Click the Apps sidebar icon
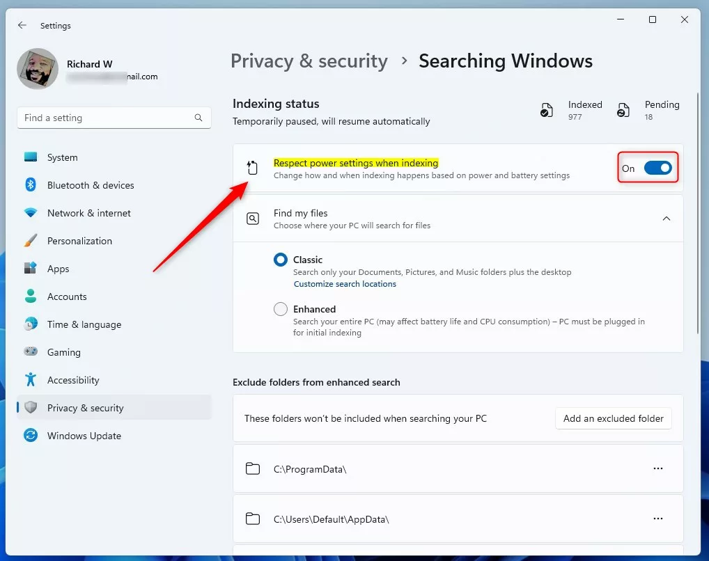Screen dimensions: 709x561 (31, 269)
